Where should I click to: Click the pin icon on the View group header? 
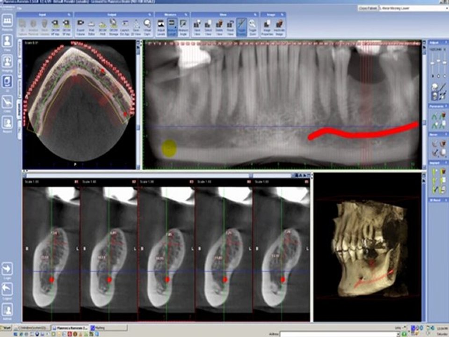point(255,15)
